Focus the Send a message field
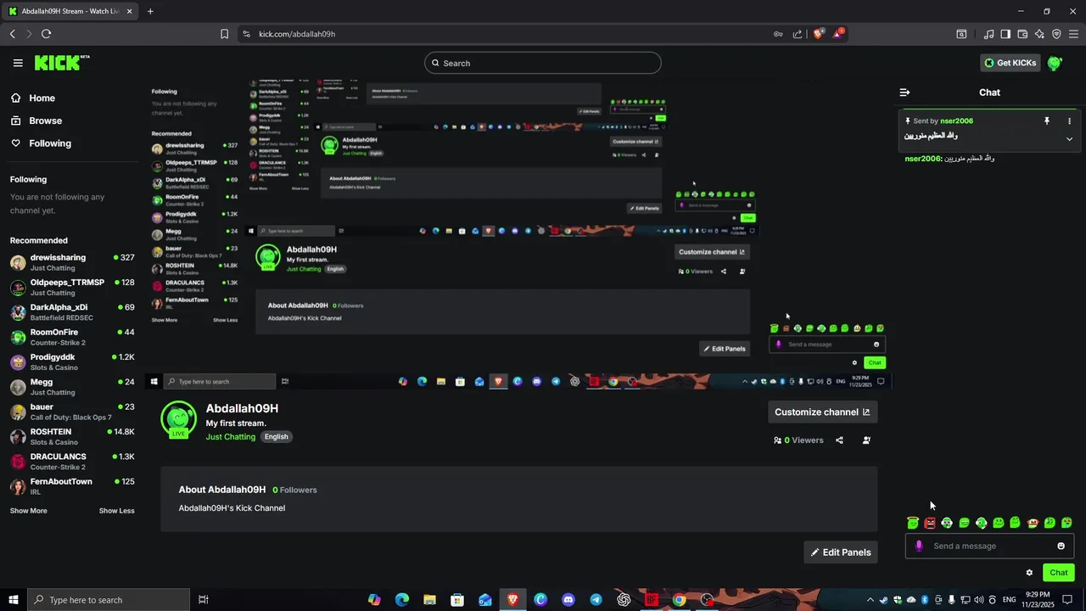The width and height of the screenshot is (1086, 611). click(x=989, y=546)
